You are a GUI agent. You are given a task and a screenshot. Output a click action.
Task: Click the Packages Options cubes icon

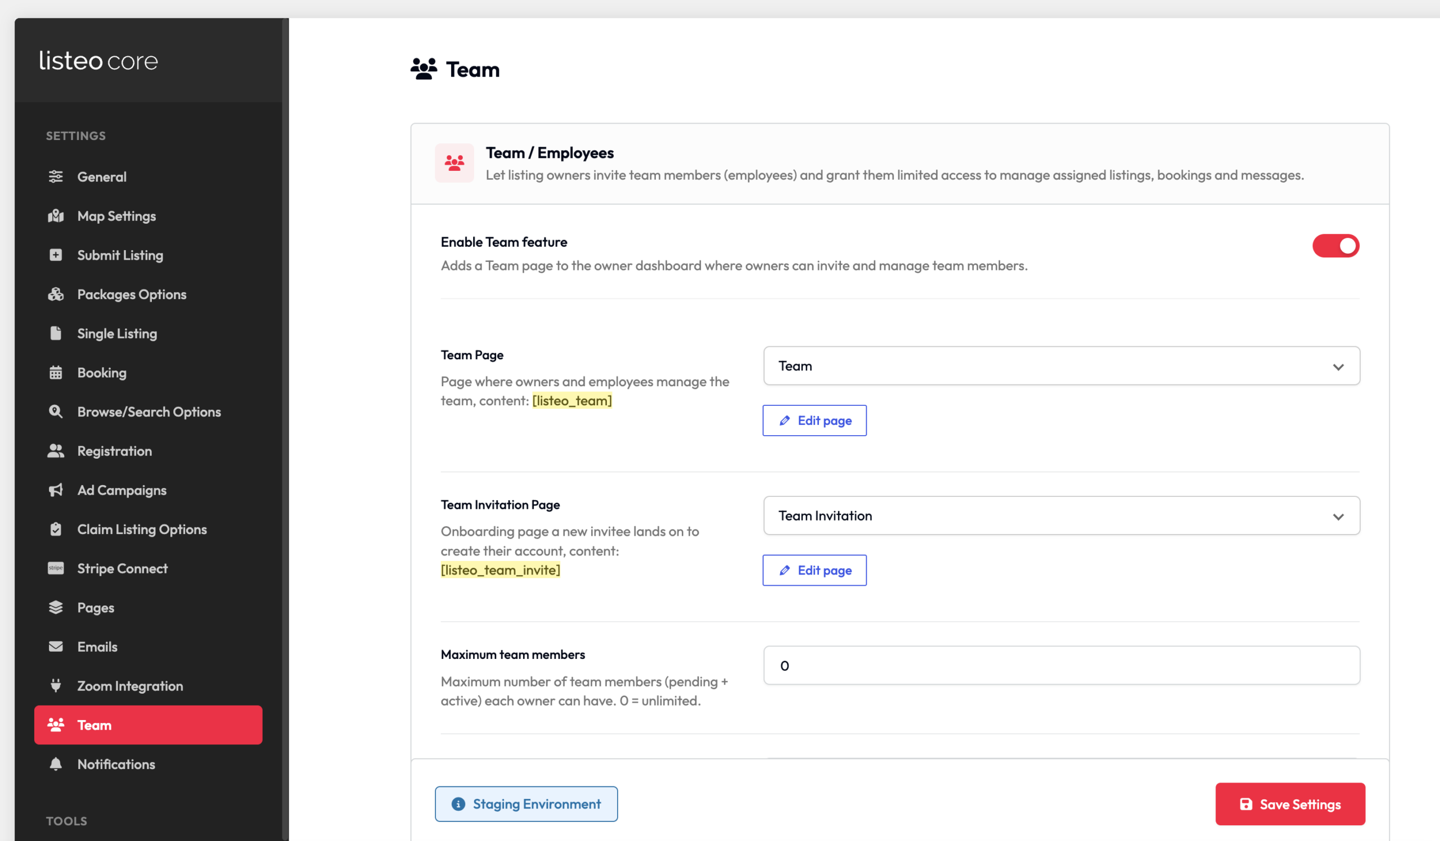tap(56, 294)
